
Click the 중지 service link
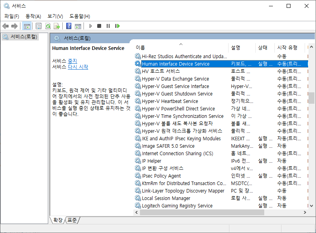point(73,61)
